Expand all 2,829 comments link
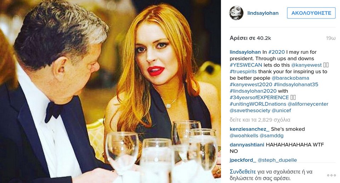 pos(260,120)
